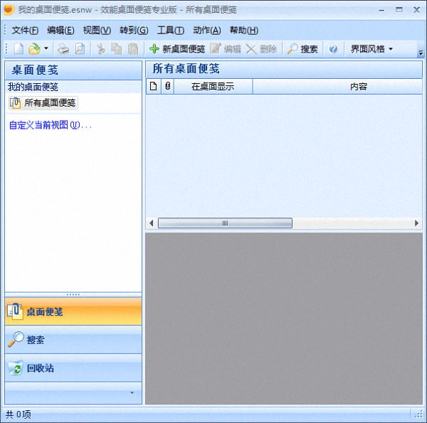
Task: Click the 自定义当前视图 link
Action: coord(51,125)
